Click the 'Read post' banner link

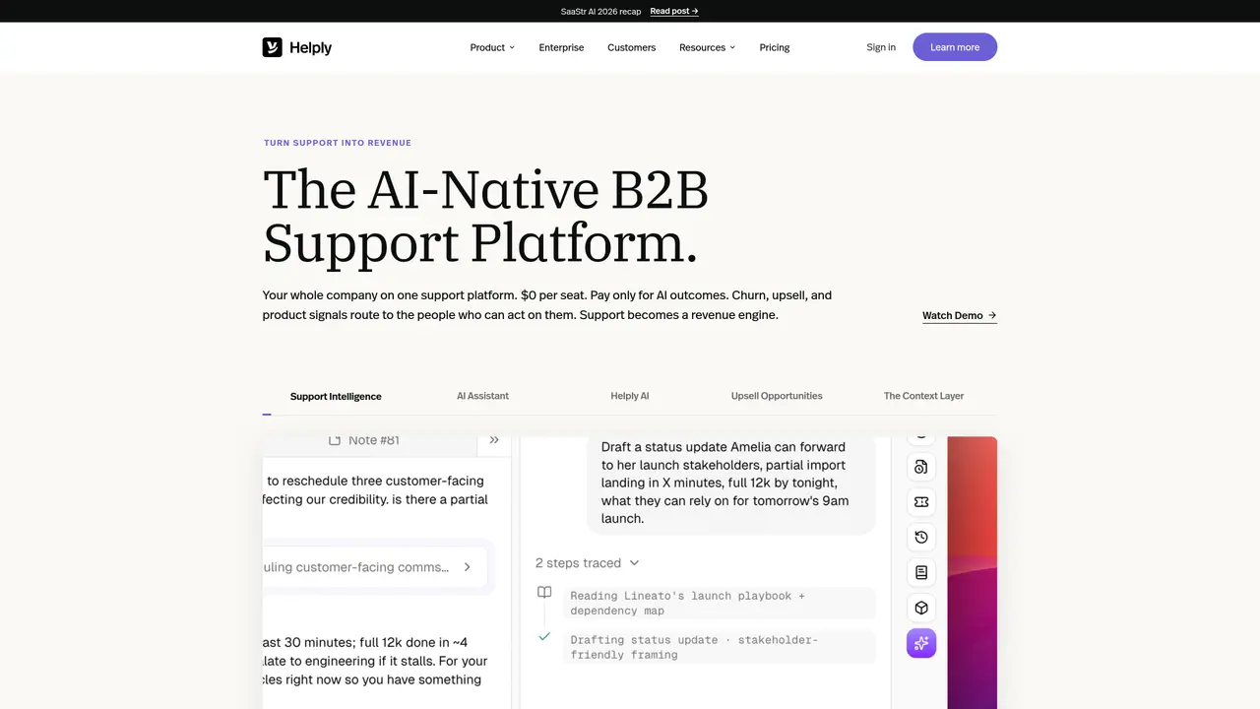(674, 11)
